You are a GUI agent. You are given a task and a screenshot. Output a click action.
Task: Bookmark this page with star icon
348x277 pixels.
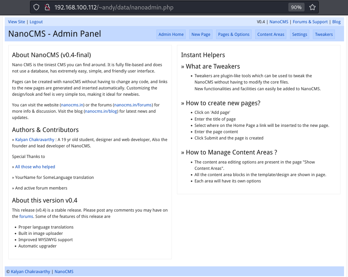point(312,7)
